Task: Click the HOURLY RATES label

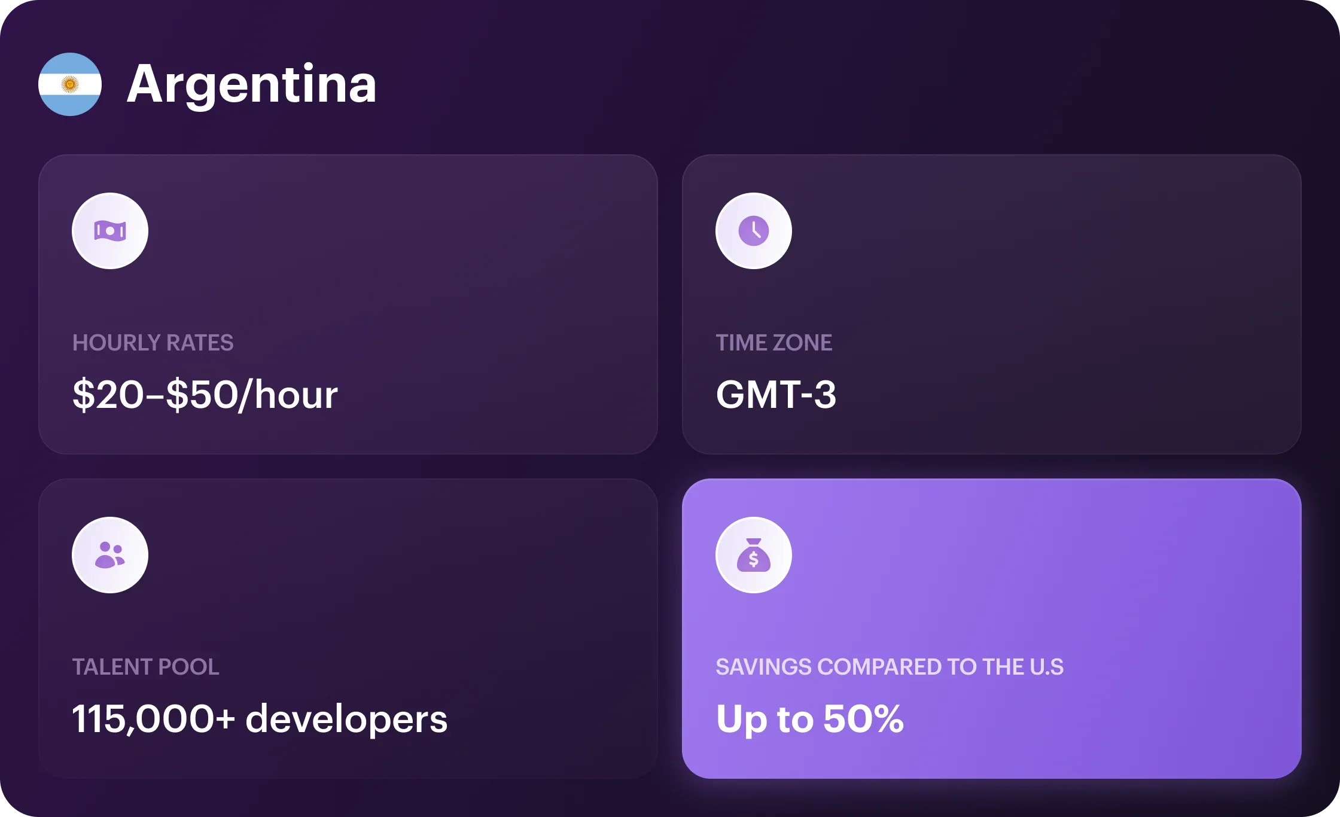Action: click(153, 343)
